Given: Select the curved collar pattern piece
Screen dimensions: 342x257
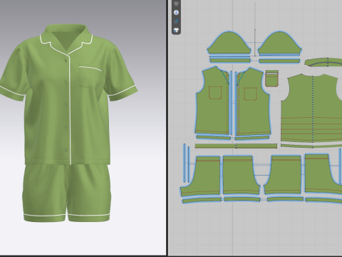Looking at the screenshot, I should (x=323, y=61).
